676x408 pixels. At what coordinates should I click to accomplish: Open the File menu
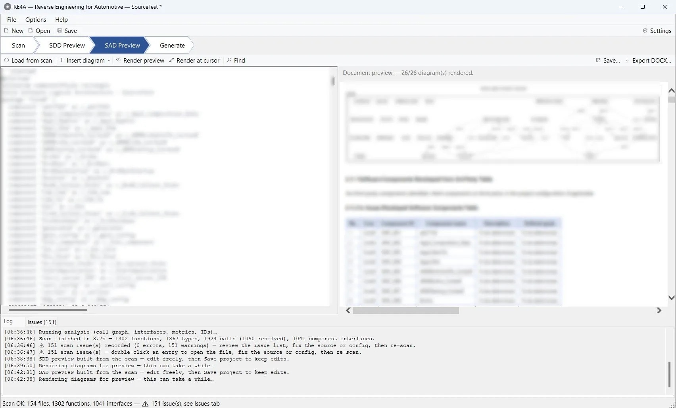[x=12, y=19]
